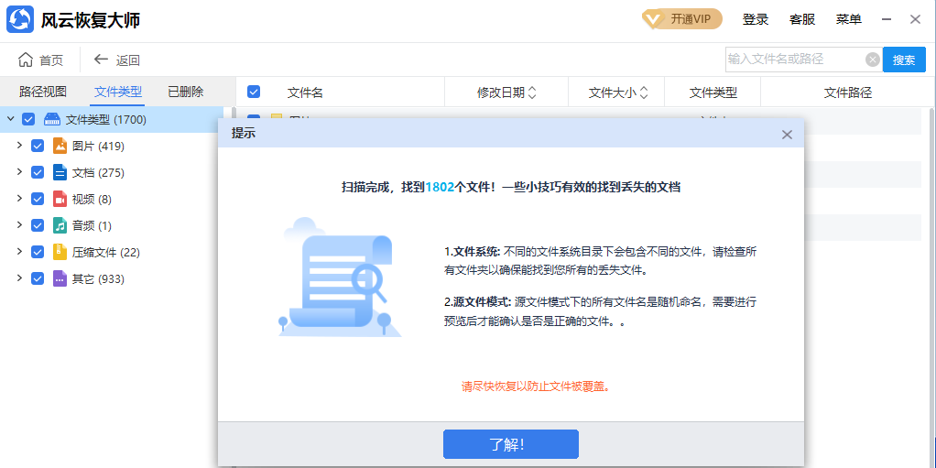The height and width of the screenshot is (468, 936).
Task: Click the 视频 category icon
Action: (60, 199)
